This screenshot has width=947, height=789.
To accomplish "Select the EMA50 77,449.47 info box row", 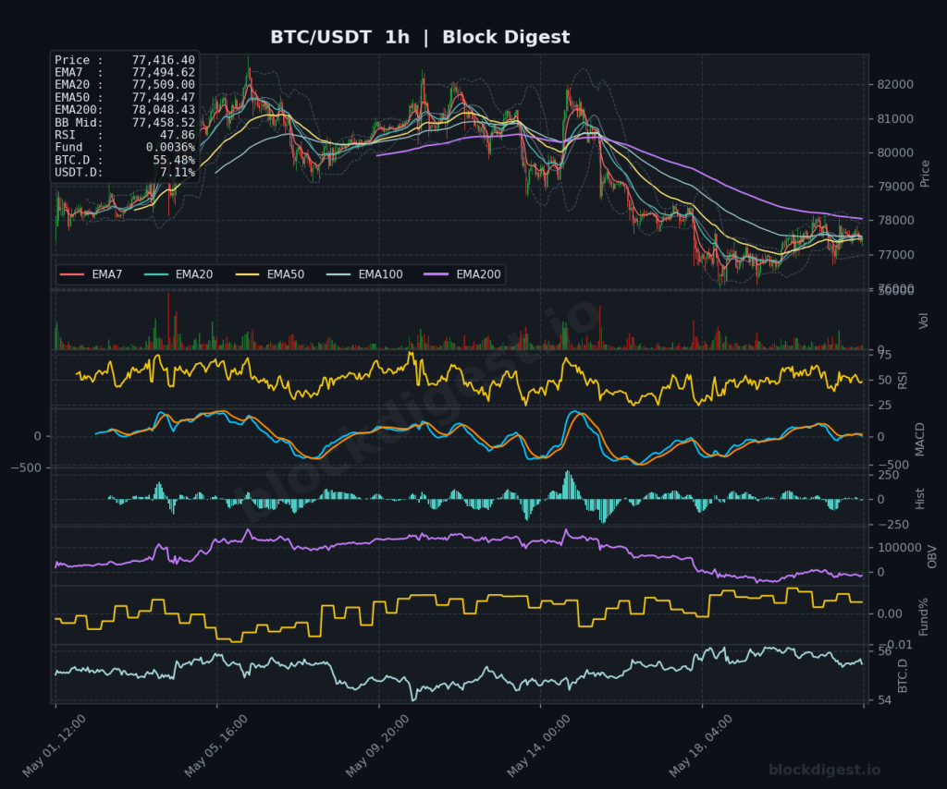I will 125,98.
